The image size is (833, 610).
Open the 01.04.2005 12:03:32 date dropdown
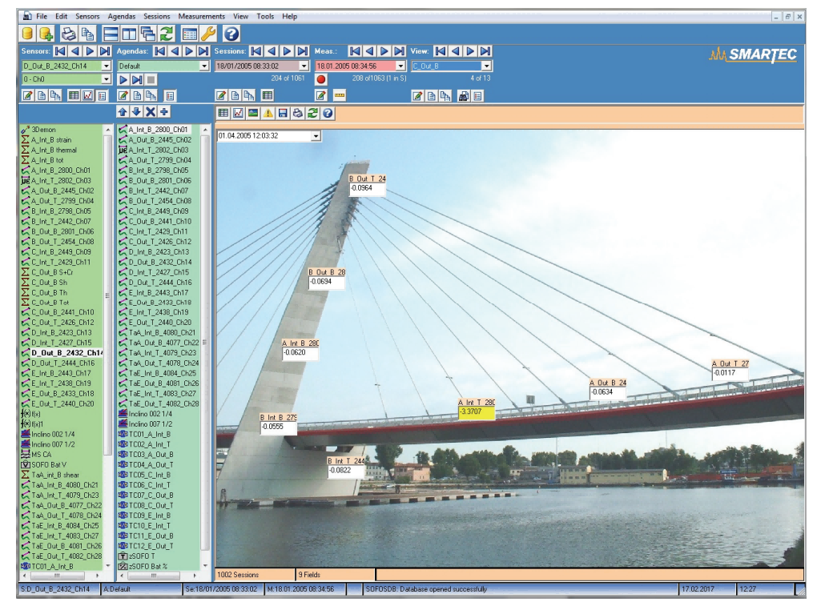(316, 136)
